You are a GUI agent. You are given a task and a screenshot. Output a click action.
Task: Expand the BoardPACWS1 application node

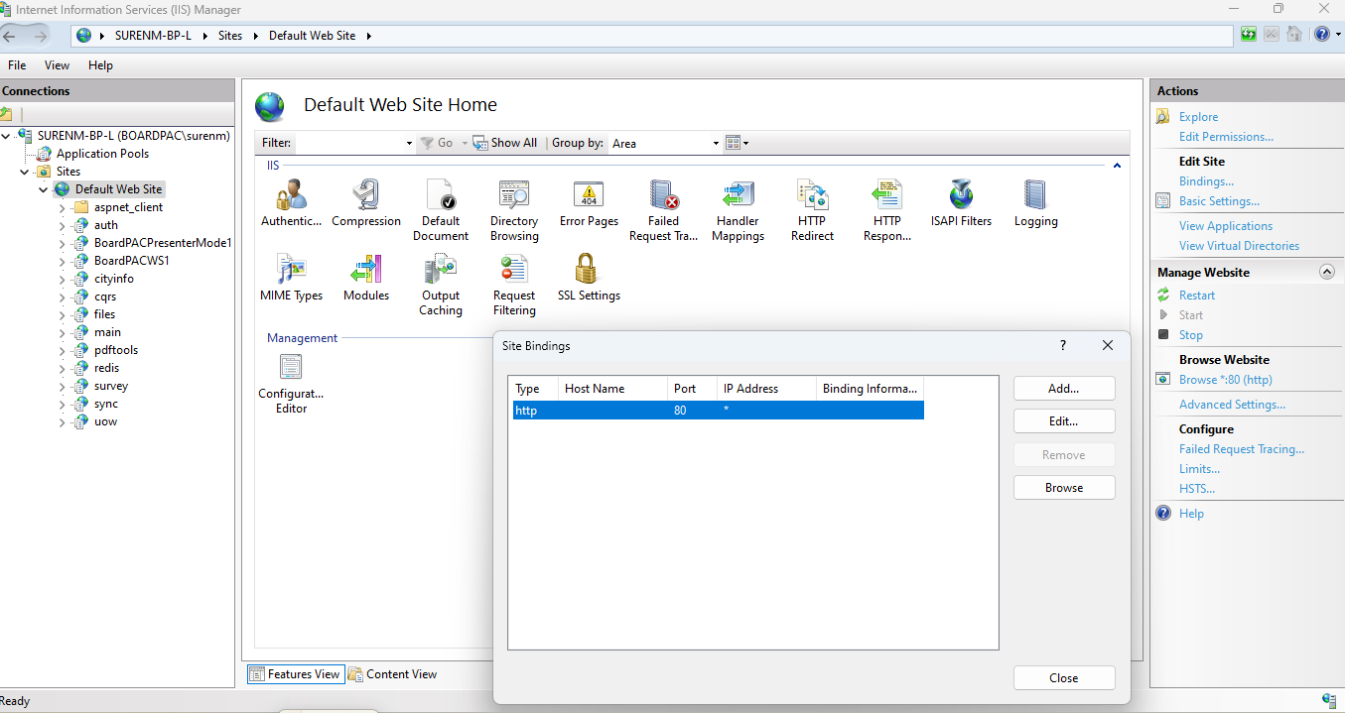(x=62, y=261)
